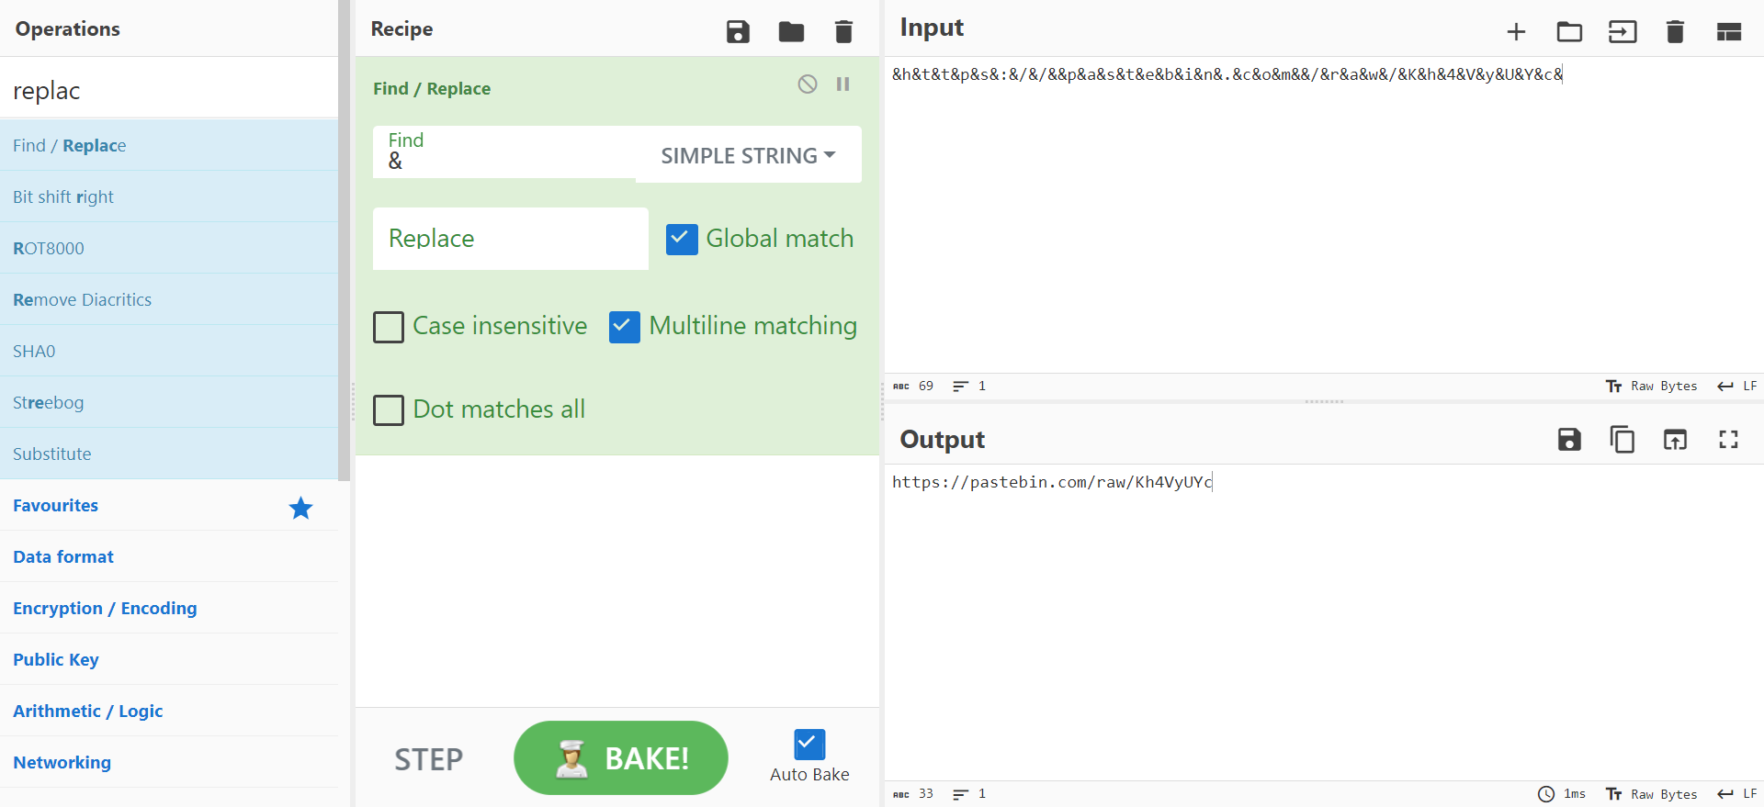Expand the Data format category

63,556
